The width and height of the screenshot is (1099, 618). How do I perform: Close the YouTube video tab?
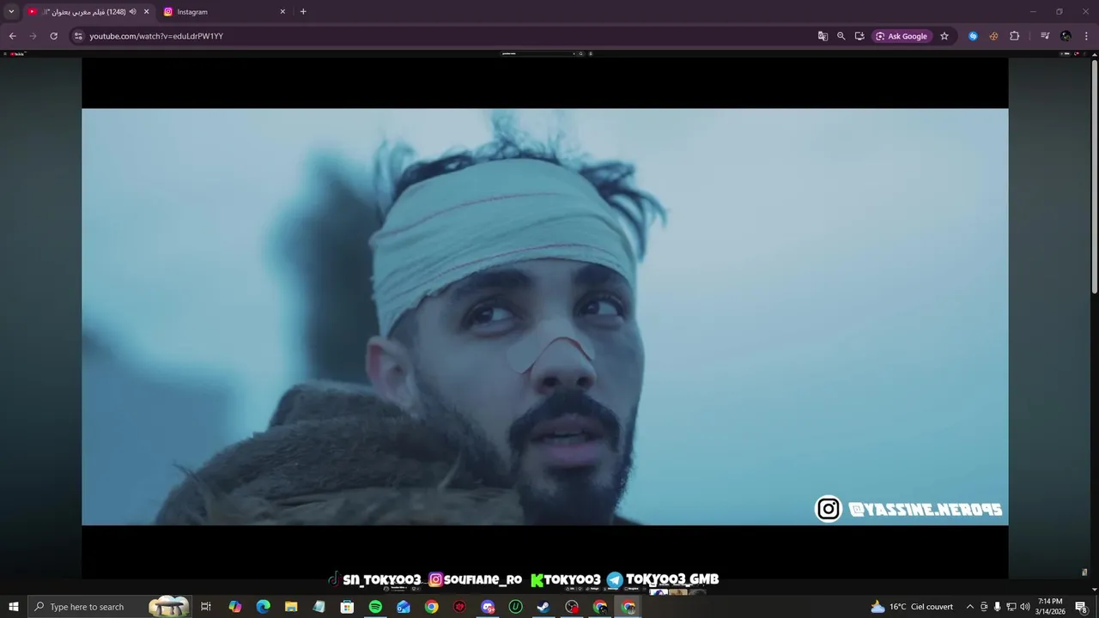(x=146, y=12)
